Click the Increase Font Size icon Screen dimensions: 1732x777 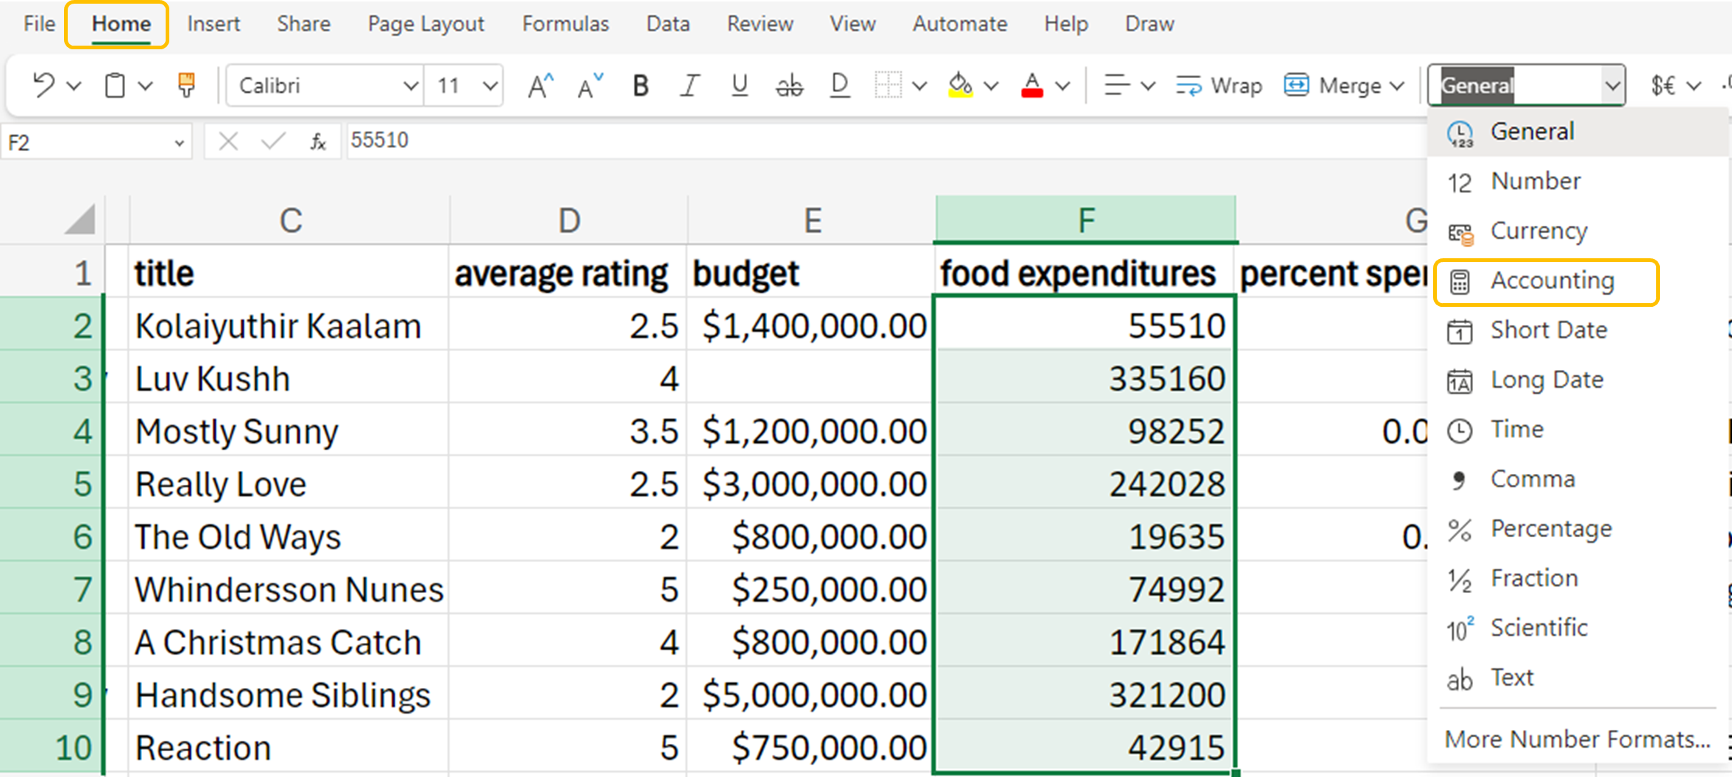[540, 86]
